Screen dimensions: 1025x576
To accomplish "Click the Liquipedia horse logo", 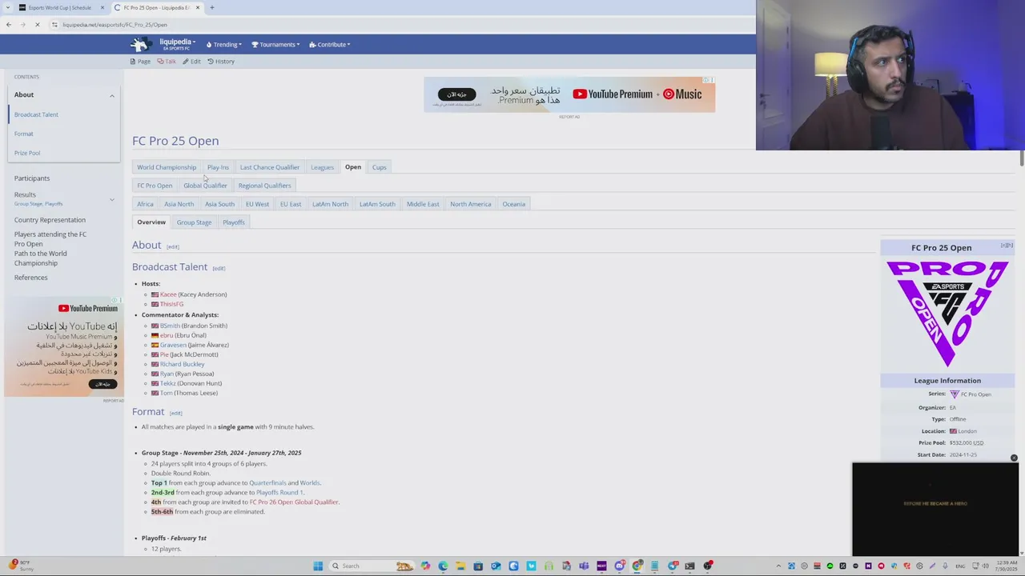I will [141, 44].
